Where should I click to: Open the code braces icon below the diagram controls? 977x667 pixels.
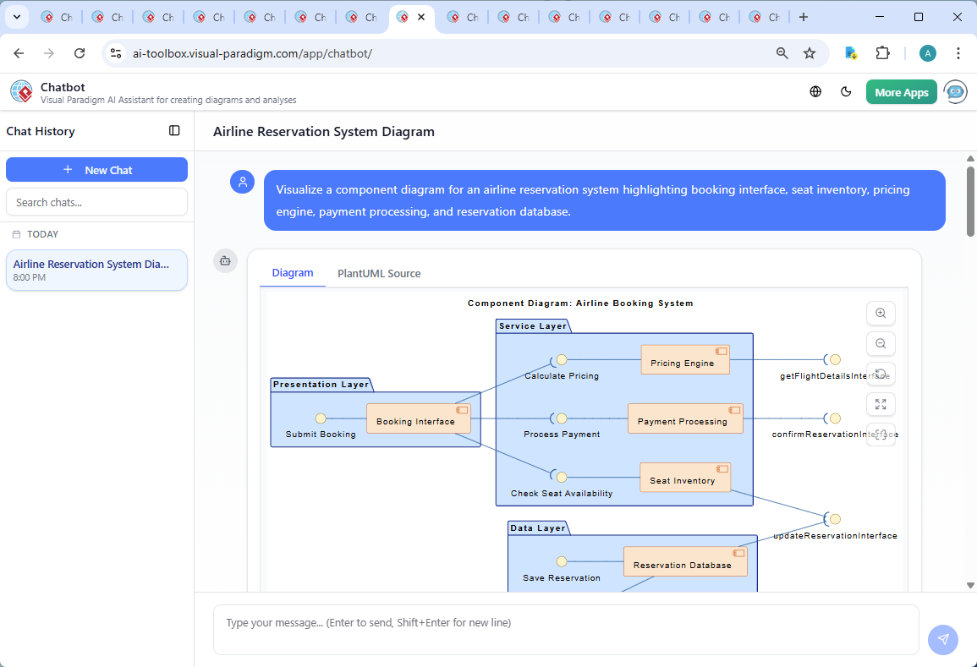[x=881, y=435]
